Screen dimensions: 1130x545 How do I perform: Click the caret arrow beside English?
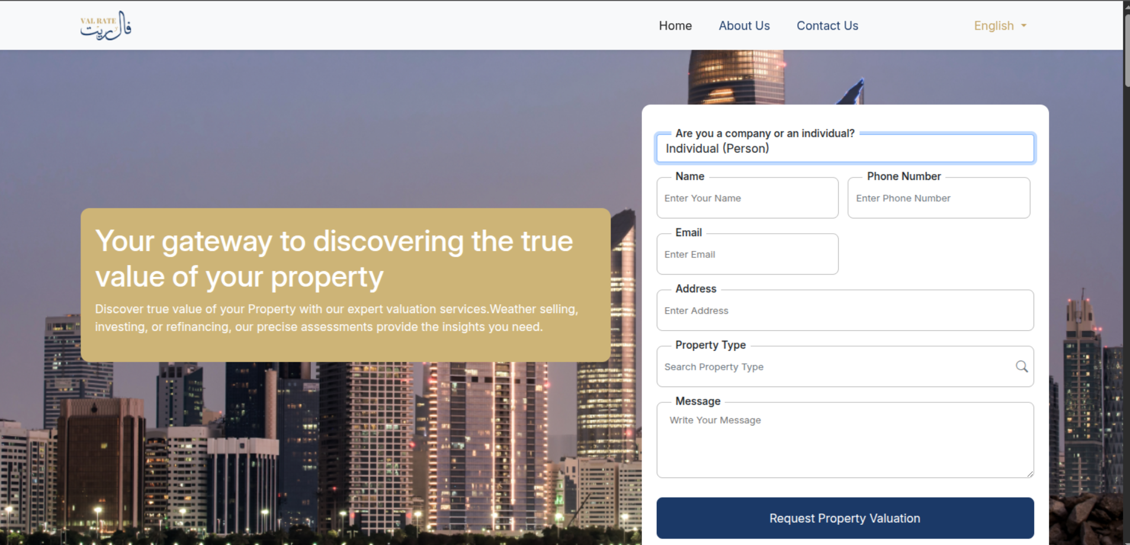[x=1024, y=26]
